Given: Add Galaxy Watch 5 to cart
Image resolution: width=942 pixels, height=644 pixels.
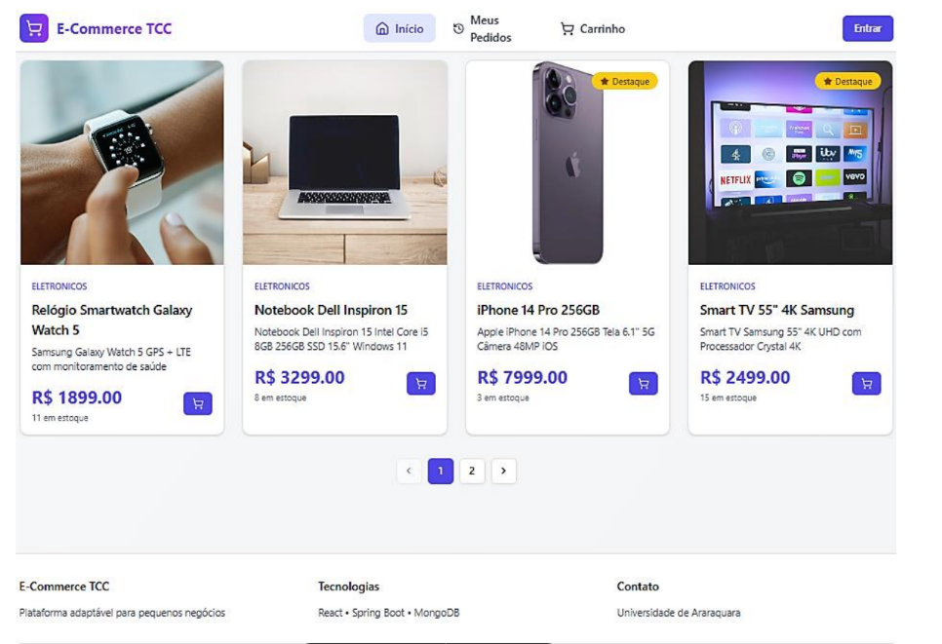Looking at the screenshot, I should [x=198, y=403].
